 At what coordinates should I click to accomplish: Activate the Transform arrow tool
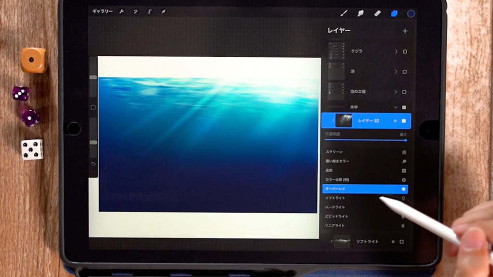tap(163, 12)
